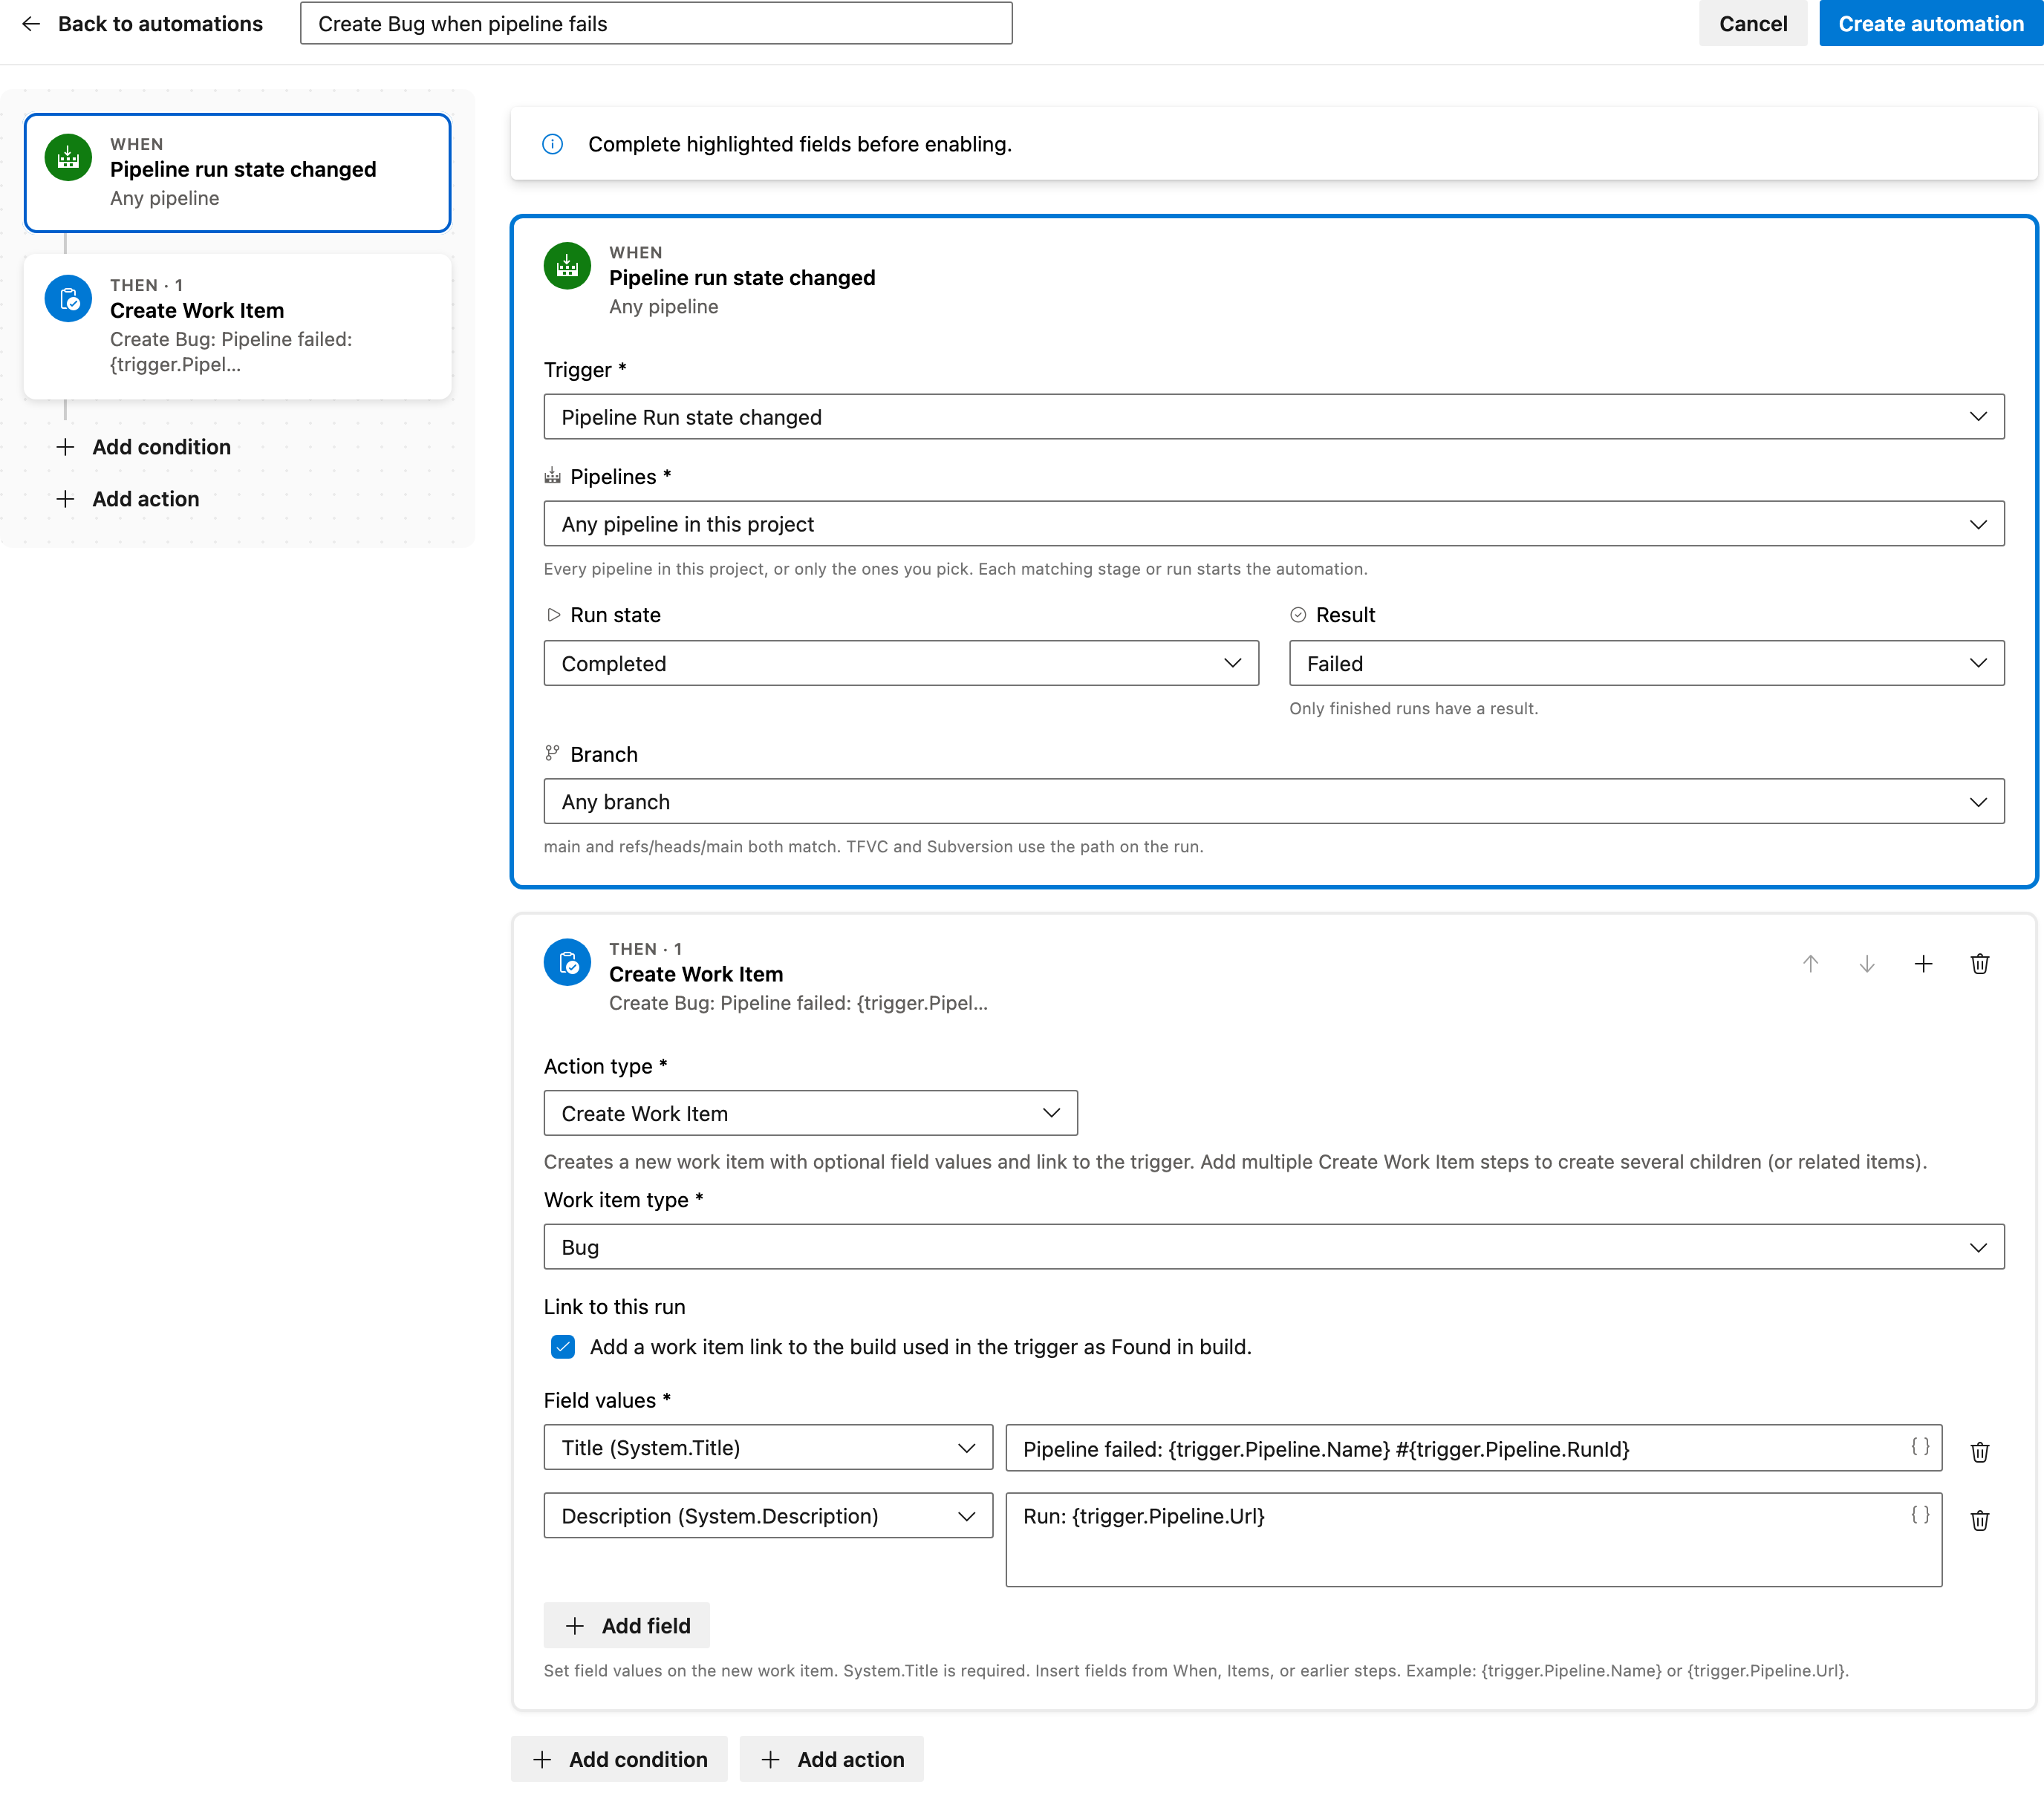
Task: Click the automation name input field
Action: click(x=656, y=24)
